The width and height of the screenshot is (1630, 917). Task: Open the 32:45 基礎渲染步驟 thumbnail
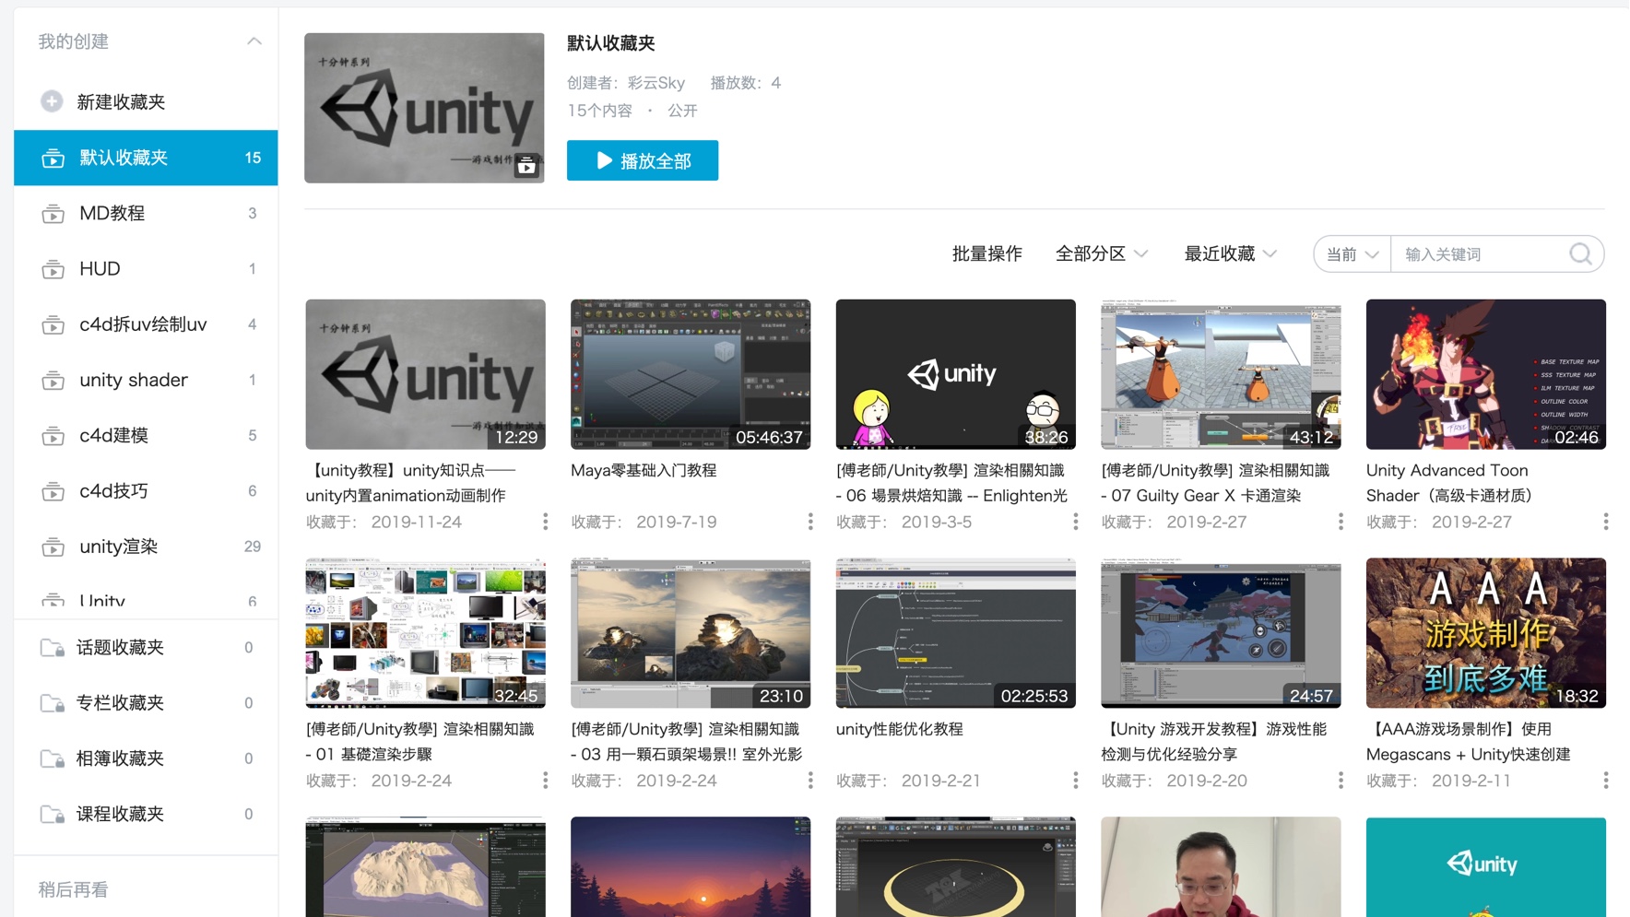coord(425,633)
